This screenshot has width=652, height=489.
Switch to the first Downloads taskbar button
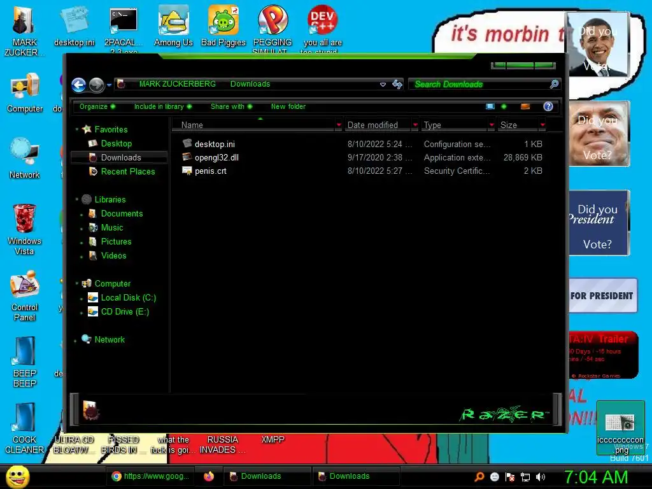(x=267, y=476)
